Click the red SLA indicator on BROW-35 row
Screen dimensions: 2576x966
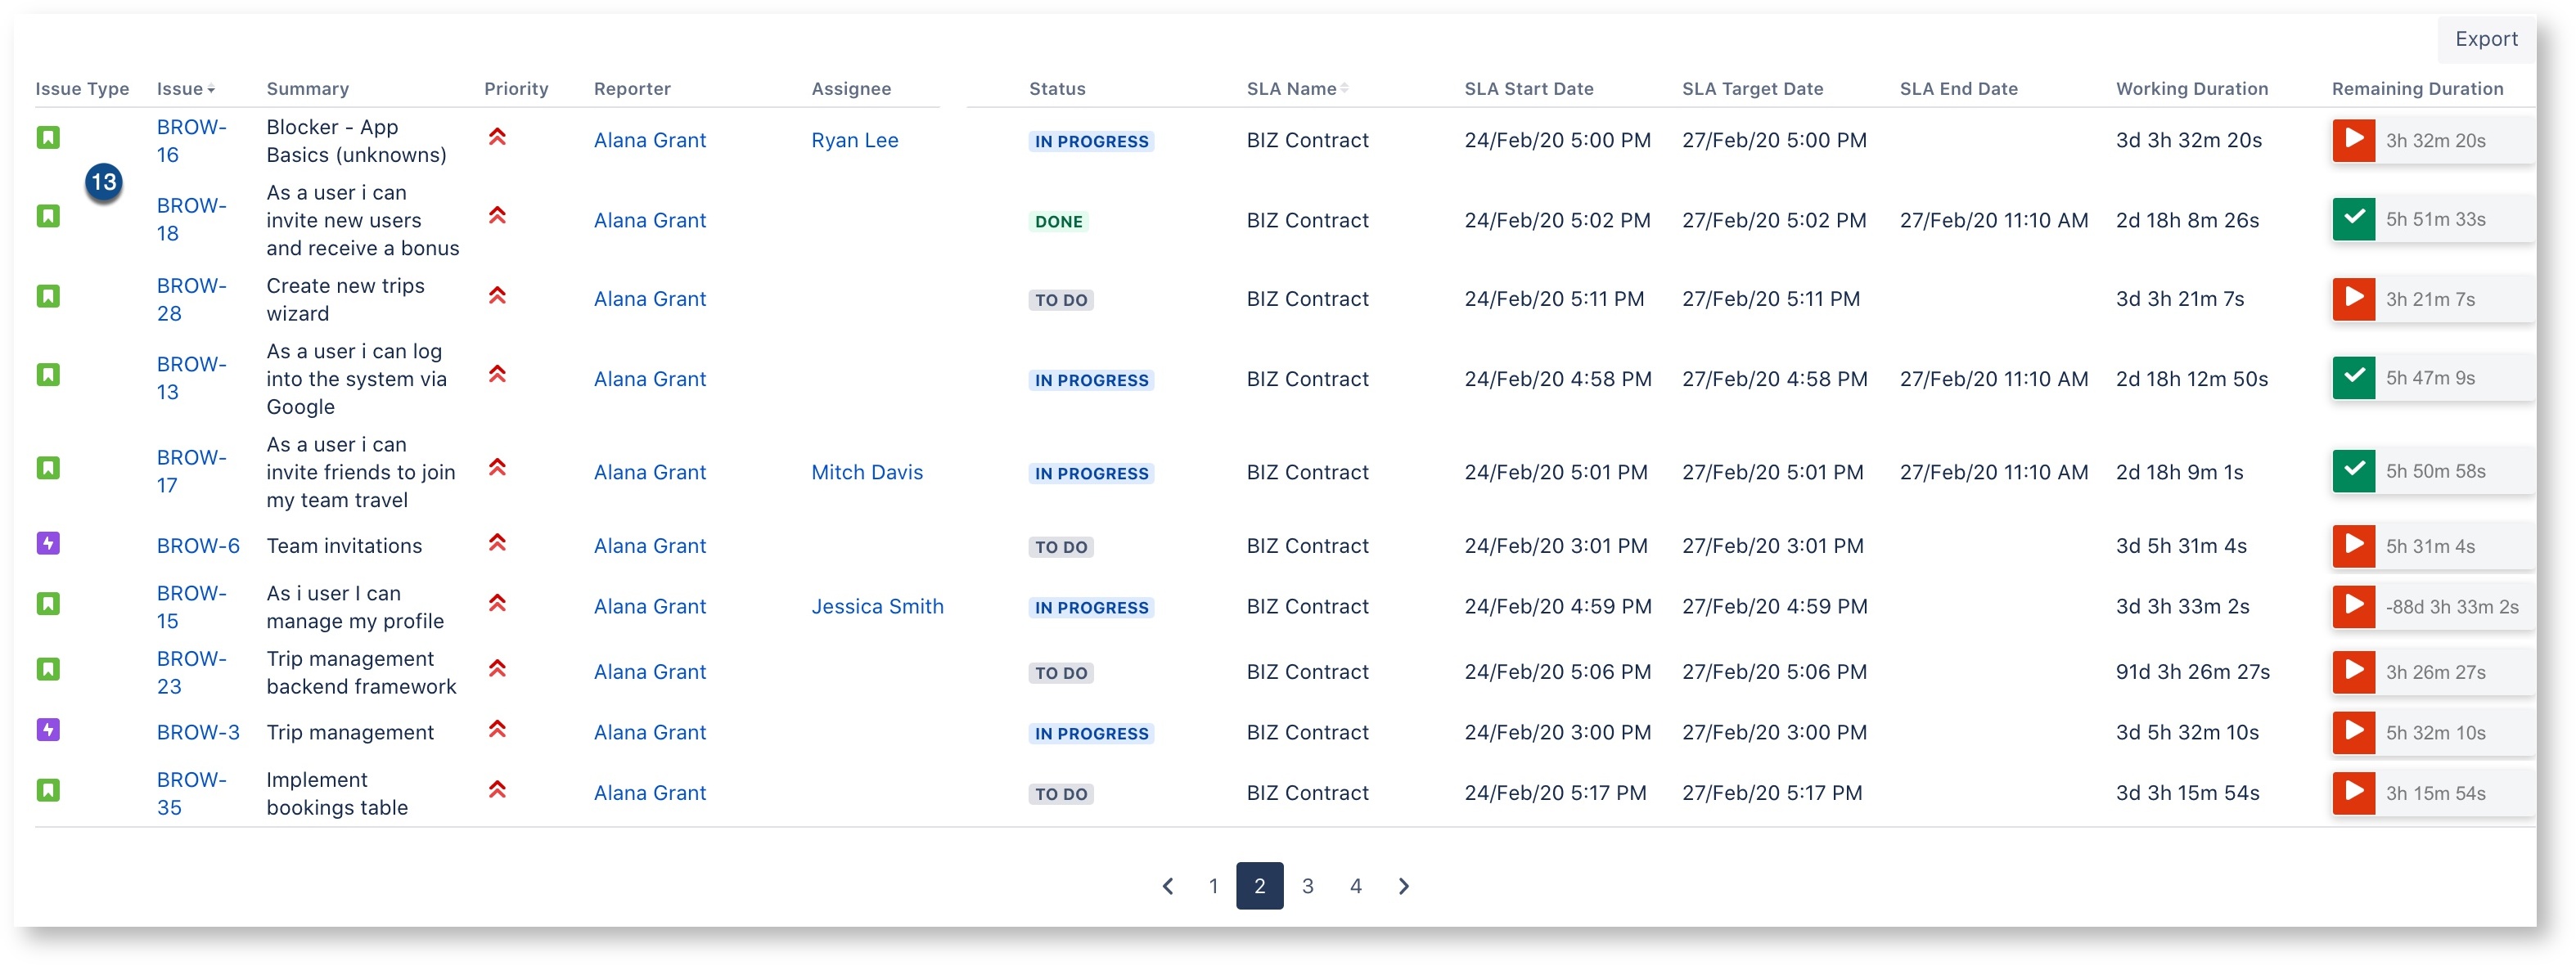click(2354, 792)
